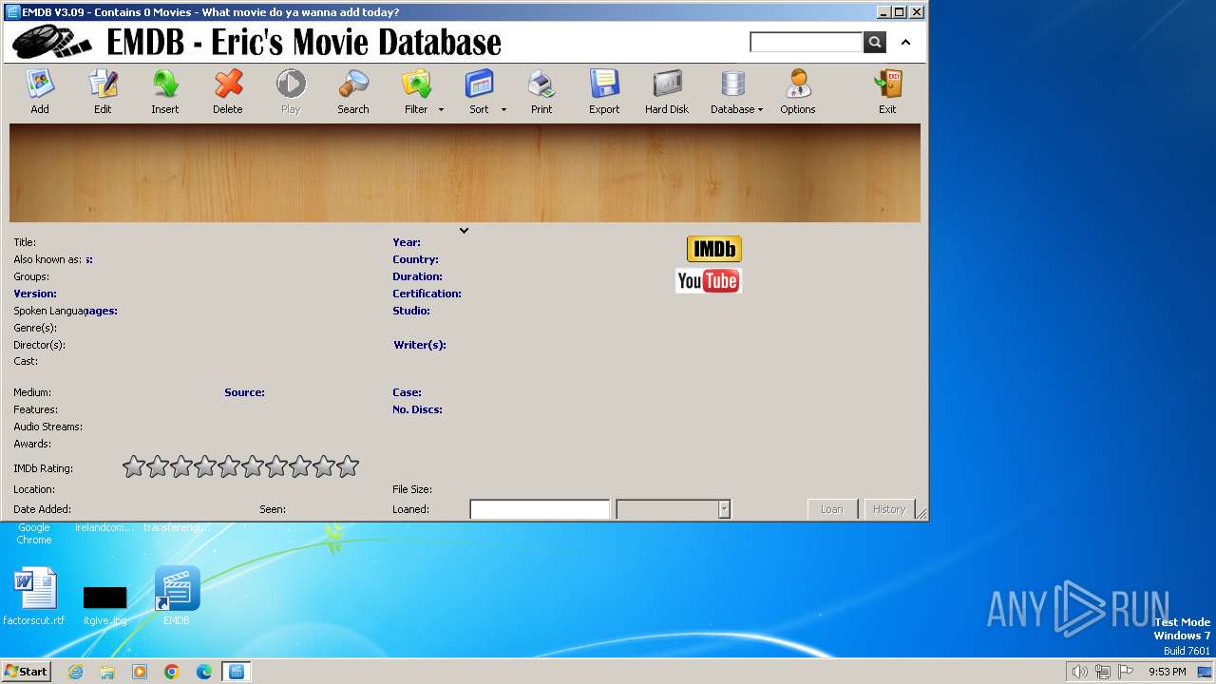Click the Exit door icon
Viewport: 1216px width, 684px height.
click(887, 85)
